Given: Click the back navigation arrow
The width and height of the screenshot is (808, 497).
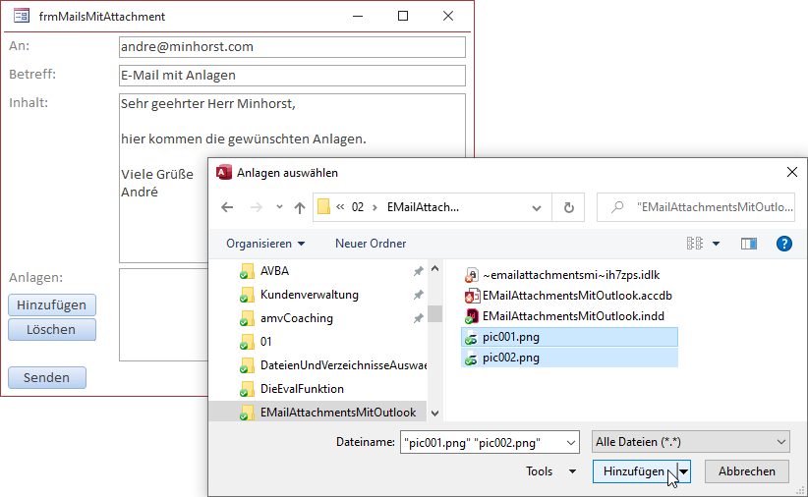Looking at the screenshot, I should point(227,207).
